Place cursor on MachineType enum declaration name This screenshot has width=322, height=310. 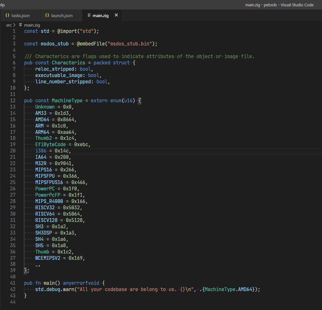[67, 100]
